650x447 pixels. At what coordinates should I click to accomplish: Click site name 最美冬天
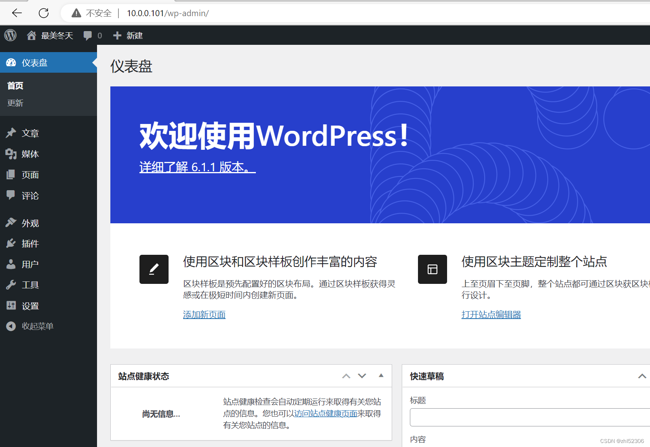[57, 36]
